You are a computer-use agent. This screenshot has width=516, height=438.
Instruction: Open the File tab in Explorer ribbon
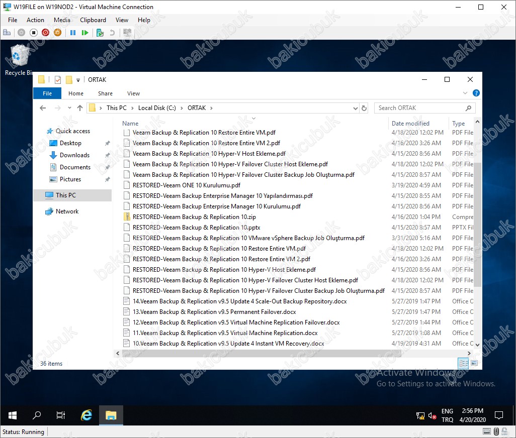click(47, 93)
